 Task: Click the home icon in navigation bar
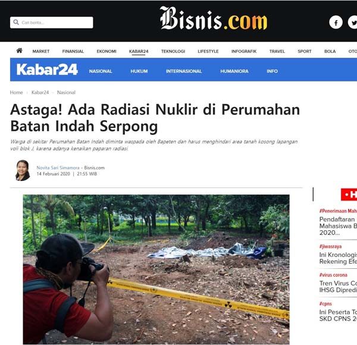[20, 51]
